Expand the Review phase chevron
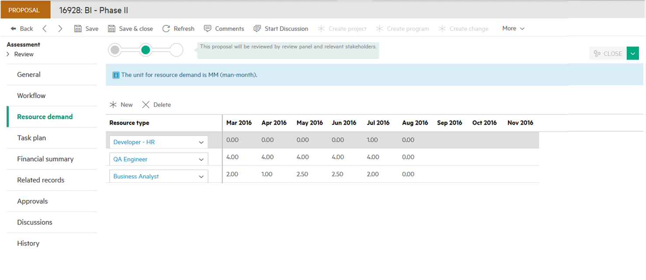Screen dimensions: 646x280 [8, 54]
